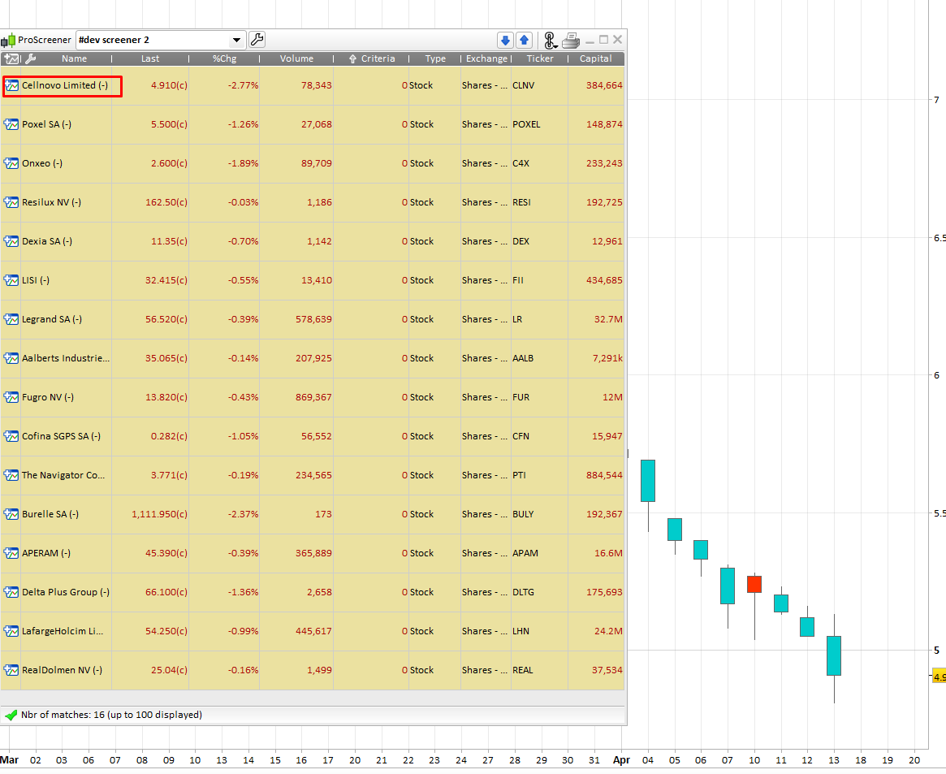The height and width of the screenshot is (774, 946).
Task: Maximize the ProScreener window
Action: 604,40
